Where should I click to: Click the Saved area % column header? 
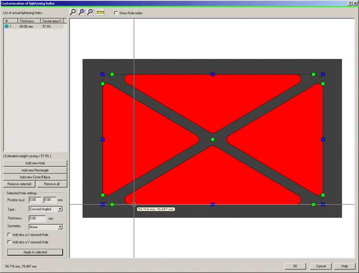pos(52,21)
